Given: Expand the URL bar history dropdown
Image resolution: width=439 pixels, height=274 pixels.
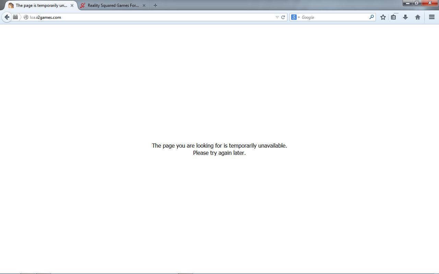Looking at the screenshot, I should (277, 17).
